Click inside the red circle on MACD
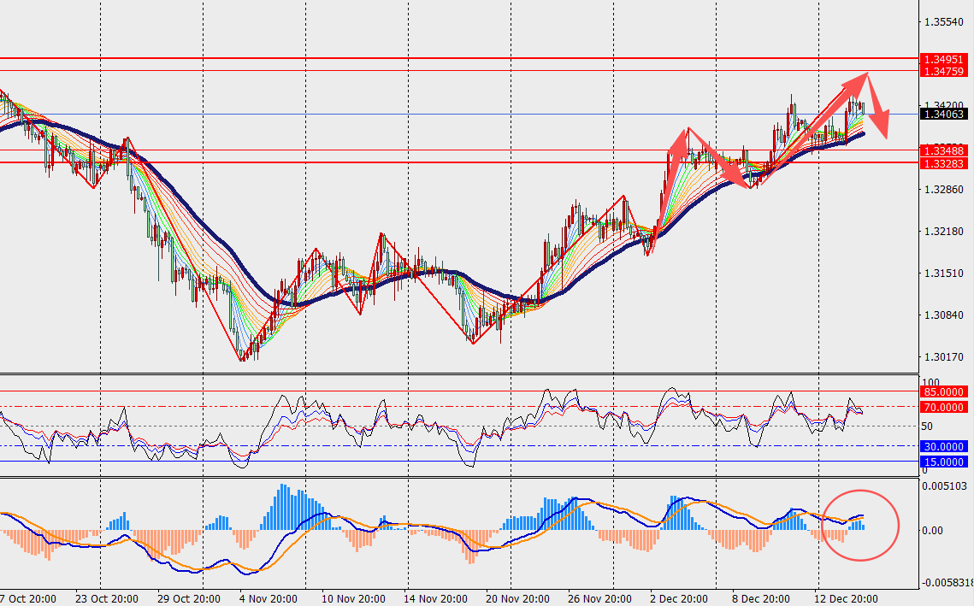Viewport: 974px width, 606px height. [x=860, y=526]
